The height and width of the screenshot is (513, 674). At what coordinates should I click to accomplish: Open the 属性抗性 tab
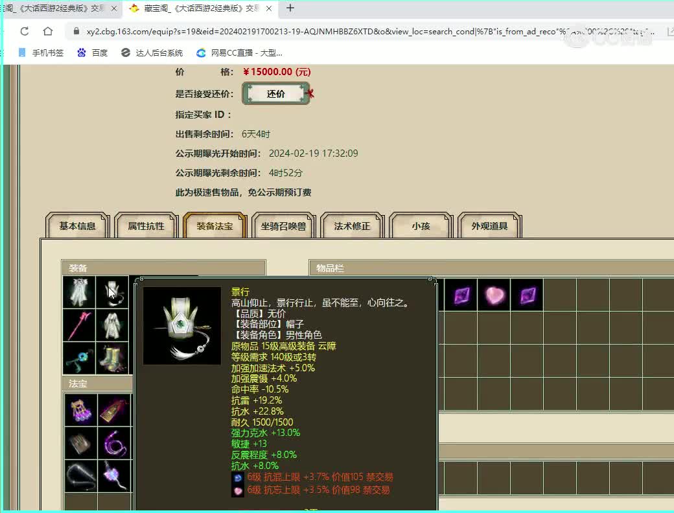(146, 225)
